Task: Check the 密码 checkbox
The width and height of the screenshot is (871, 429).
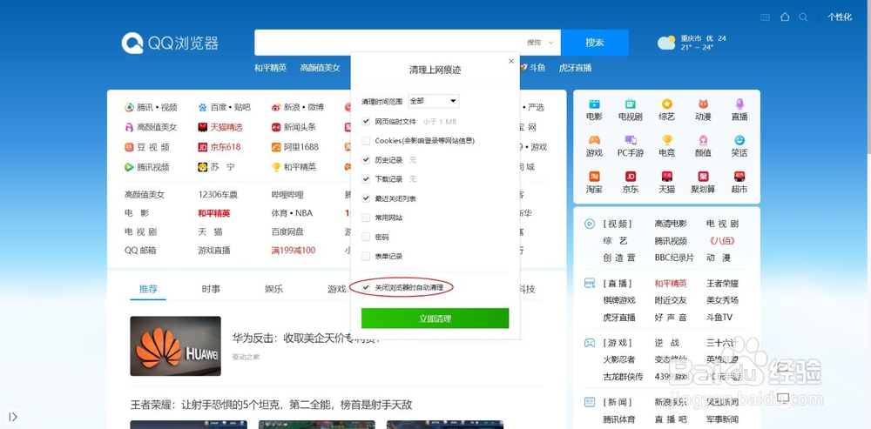Action: (x=366, y=237)
